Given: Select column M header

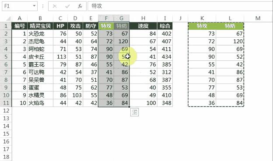Looking at the screenshot, I should coord(258,18).
